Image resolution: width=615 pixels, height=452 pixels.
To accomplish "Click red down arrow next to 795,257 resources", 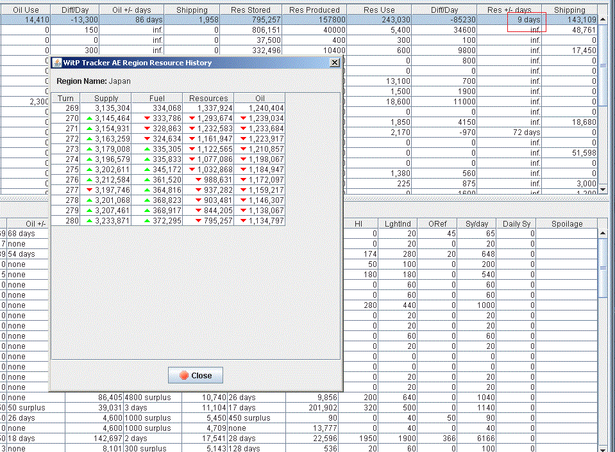I will coord(198,220).
